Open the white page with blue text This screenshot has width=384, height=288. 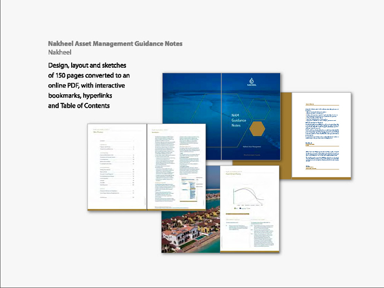[321, 136]
